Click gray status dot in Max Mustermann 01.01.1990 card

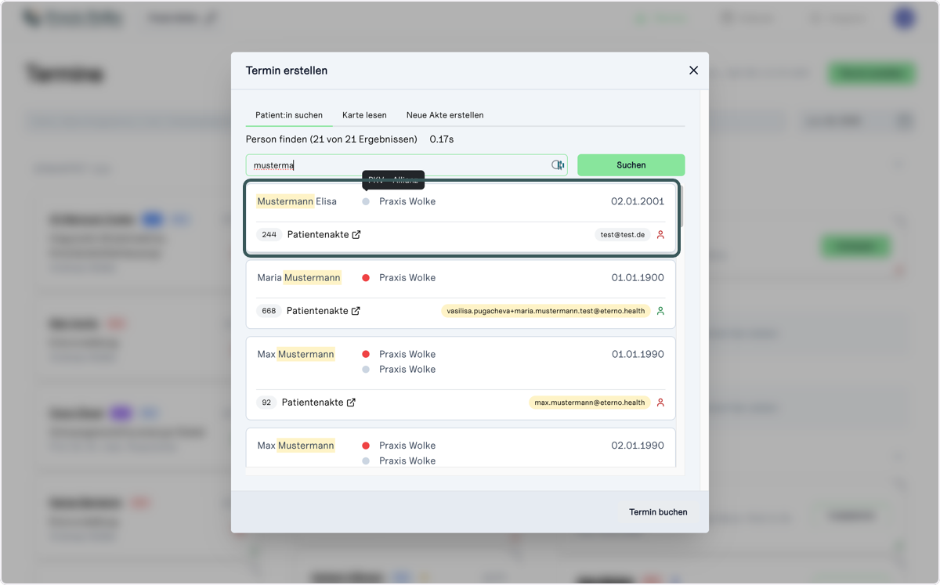click(x=366, y=369)
